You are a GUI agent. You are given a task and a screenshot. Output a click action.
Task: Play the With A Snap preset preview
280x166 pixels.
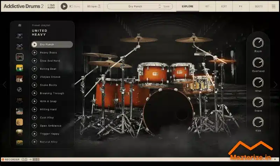(x=34, y=101)
